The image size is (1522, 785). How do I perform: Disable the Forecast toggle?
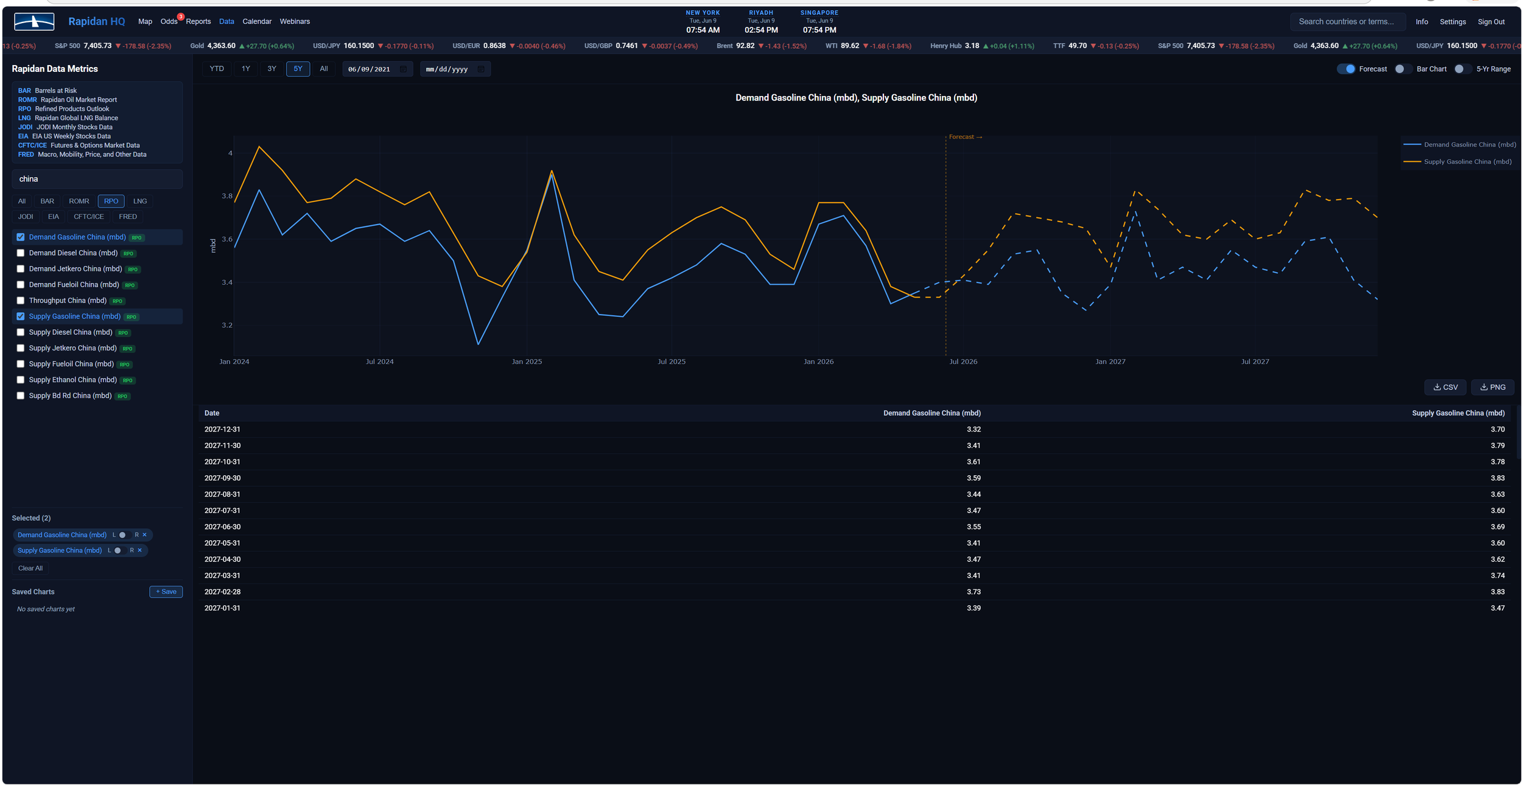click(1345, 69)
